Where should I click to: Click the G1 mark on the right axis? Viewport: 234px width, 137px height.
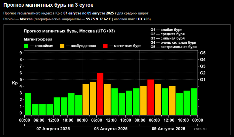pos(203,80)
